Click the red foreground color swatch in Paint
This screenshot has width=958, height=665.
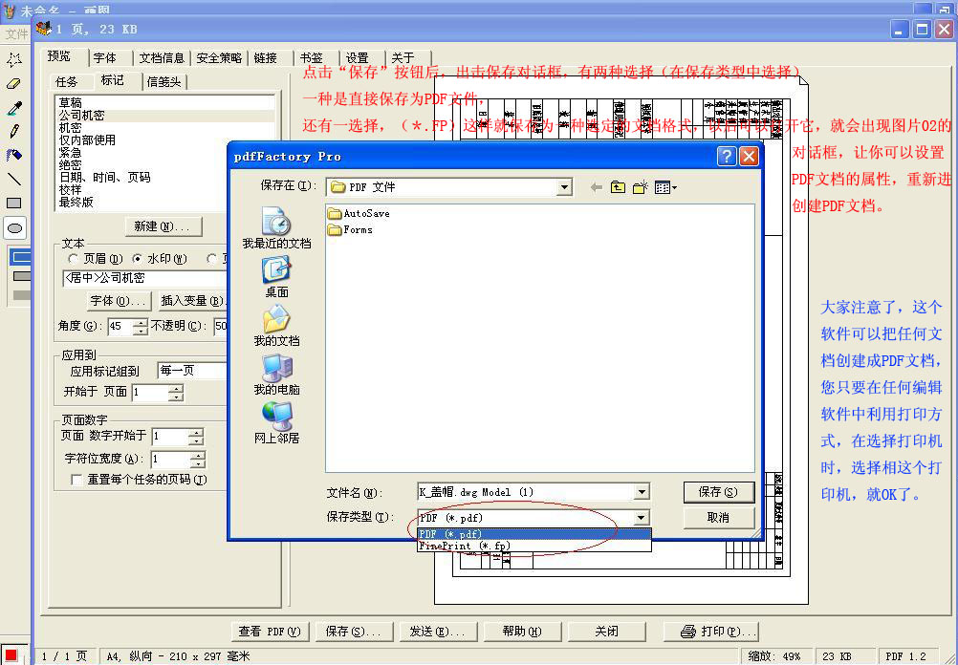(11, 655)
